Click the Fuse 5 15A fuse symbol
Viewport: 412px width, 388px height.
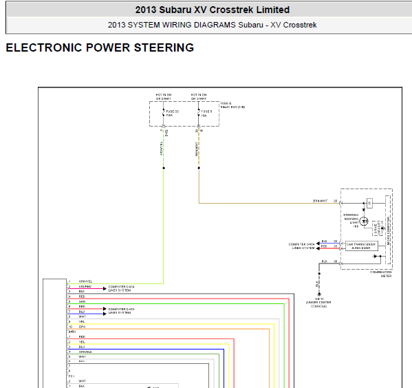tap(199, 113)
